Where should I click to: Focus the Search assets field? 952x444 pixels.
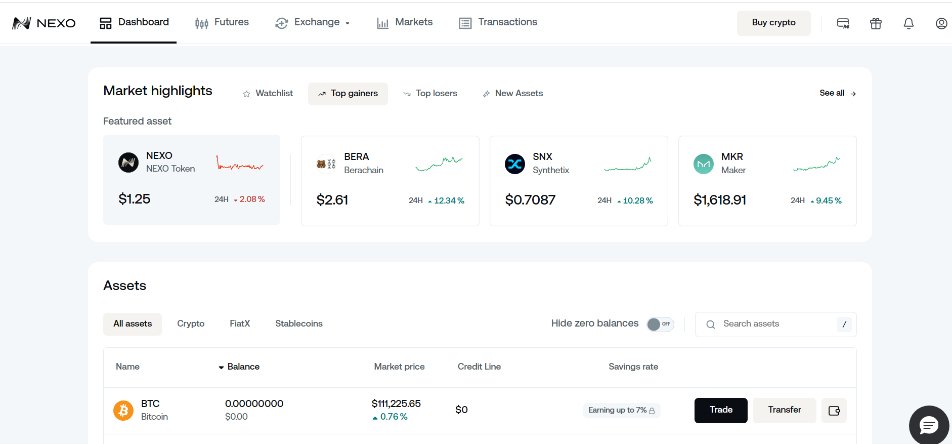775,325
